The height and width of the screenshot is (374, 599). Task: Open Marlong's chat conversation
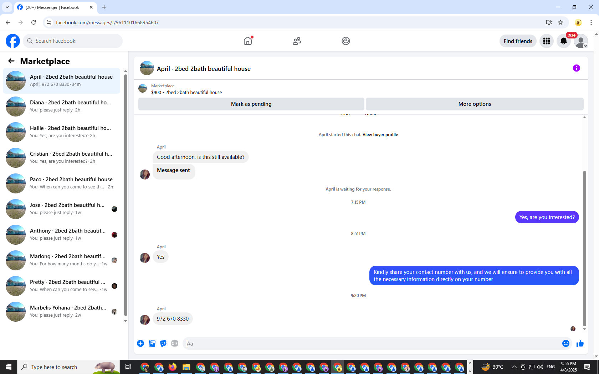(61, 260)
